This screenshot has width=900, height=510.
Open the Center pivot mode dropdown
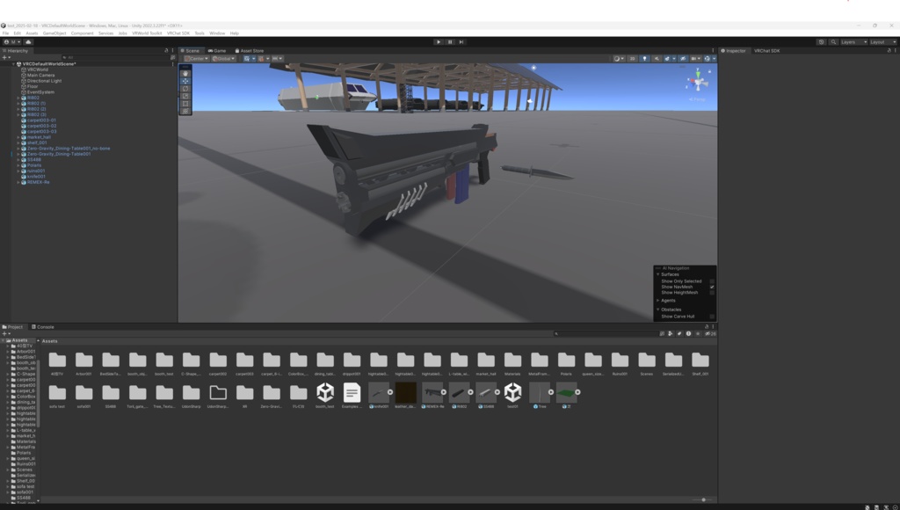(x=196, y=59)
